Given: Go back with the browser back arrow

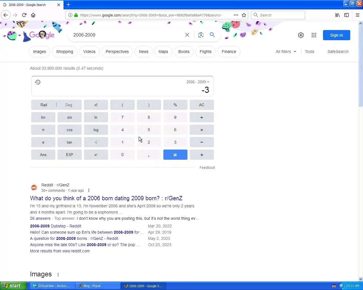Looking at the screenshot, I should [6, 15].
